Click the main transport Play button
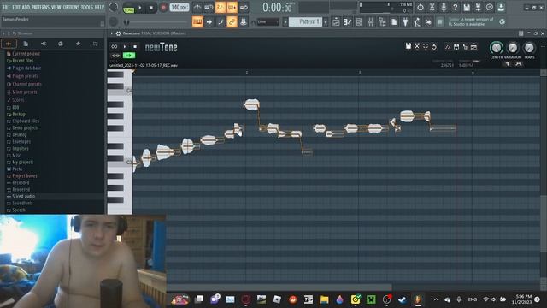 [x=140, y=8]
